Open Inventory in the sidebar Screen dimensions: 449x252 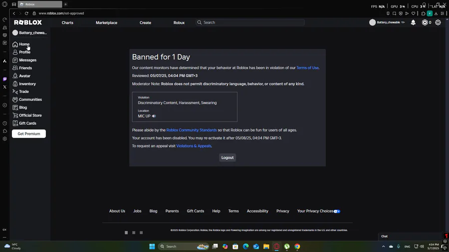coord(24,84)
